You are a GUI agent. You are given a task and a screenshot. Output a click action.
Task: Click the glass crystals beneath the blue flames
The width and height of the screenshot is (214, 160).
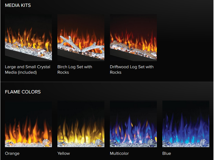click(186, 144)
